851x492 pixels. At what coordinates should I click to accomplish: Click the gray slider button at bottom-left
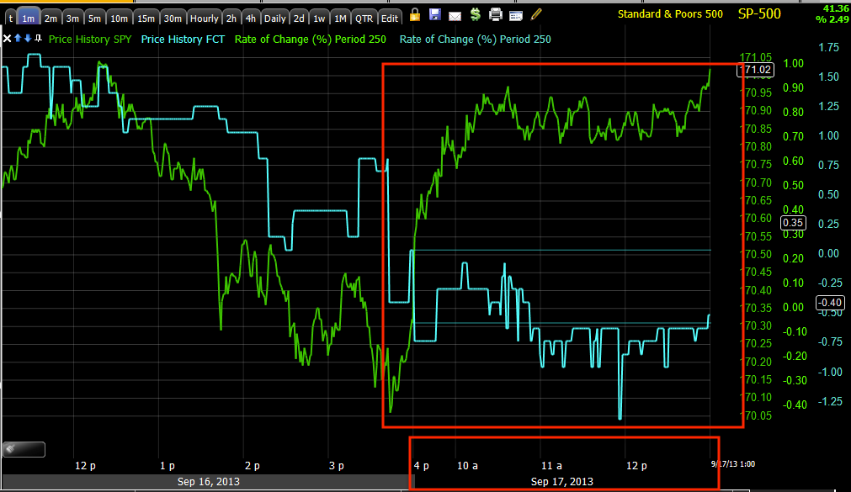(24, 449)
